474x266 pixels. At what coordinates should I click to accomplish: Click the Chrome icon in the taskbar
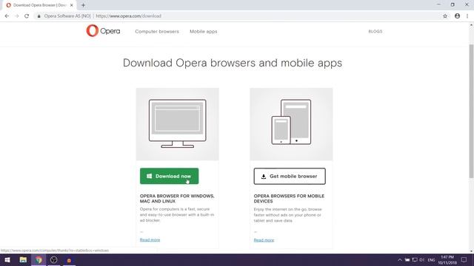tap(39, 259)
